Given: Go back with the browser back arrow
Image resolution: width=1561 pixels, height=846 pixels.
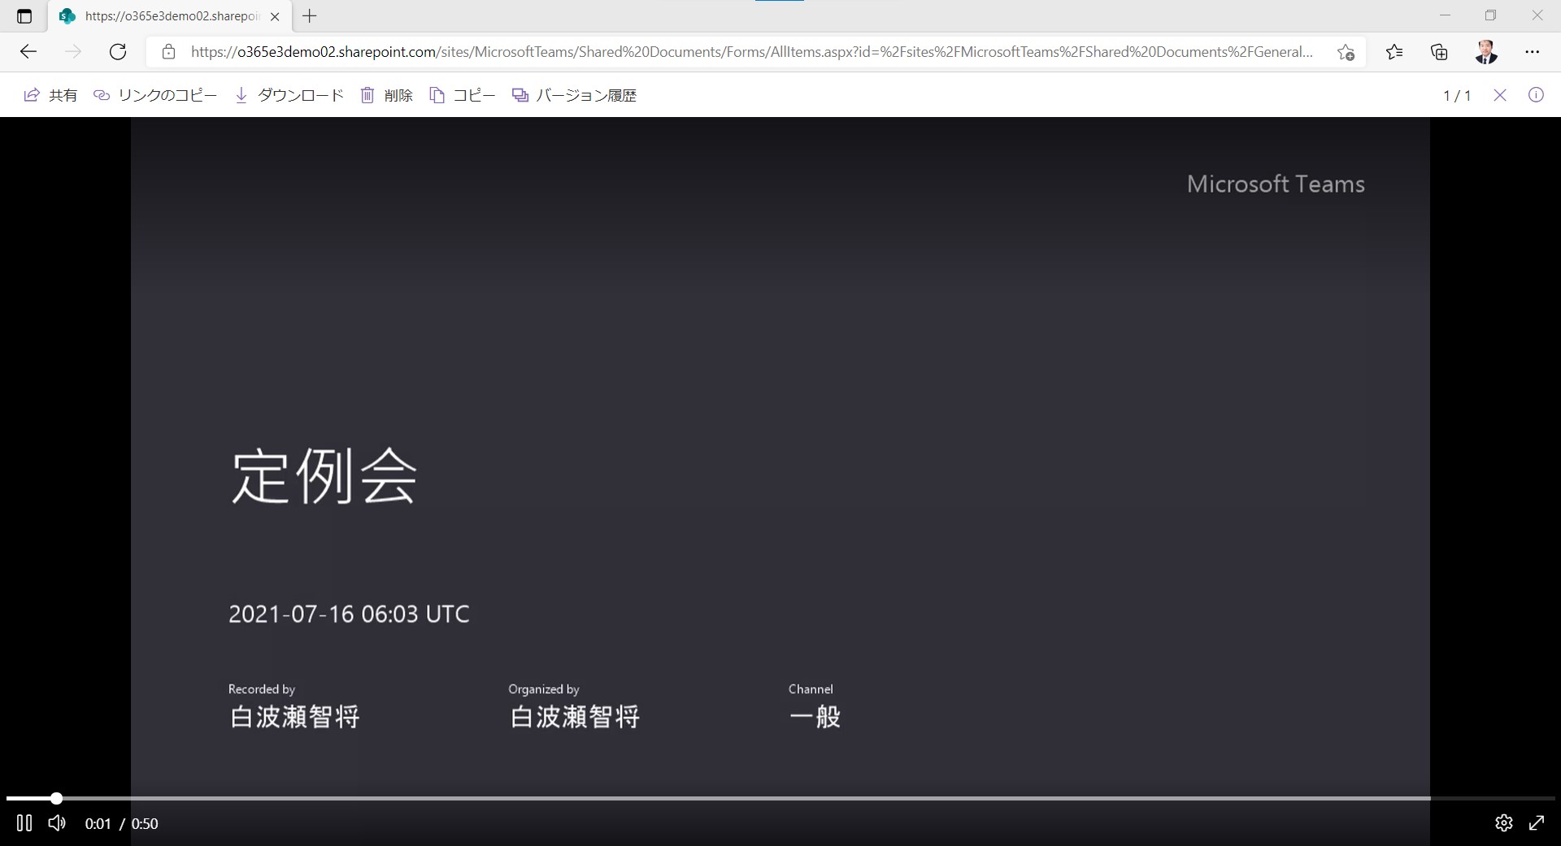Looking at the screenshot, I should 28,52.
